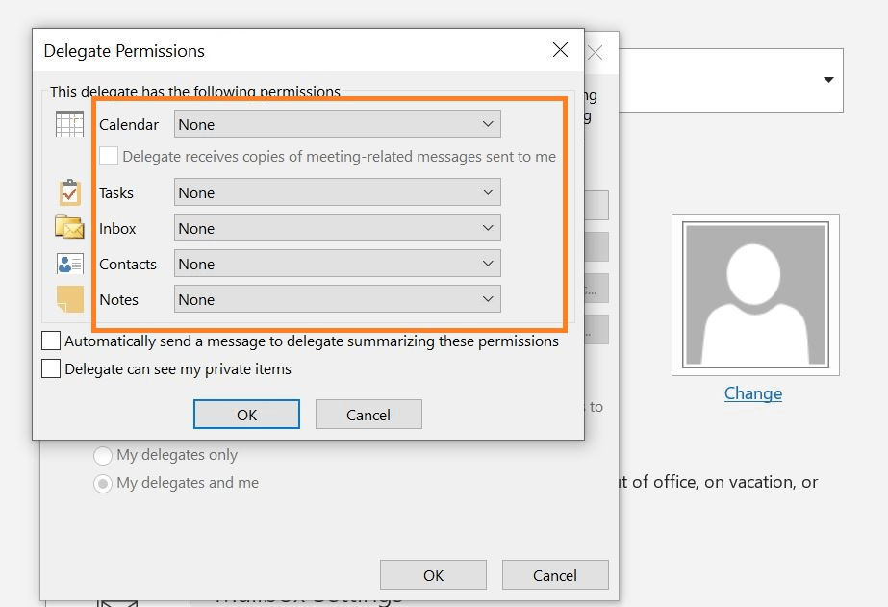The width and height of the screenshot is (888, 607).
Task: Select the My delegates only radio button
Action: (x=103, y=454)
